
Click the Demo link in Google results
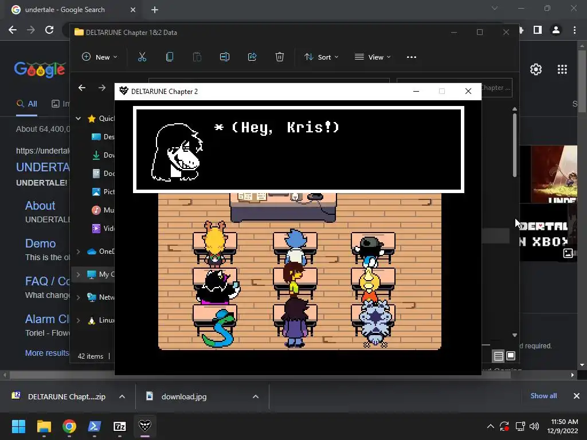[x=41, y=243]
